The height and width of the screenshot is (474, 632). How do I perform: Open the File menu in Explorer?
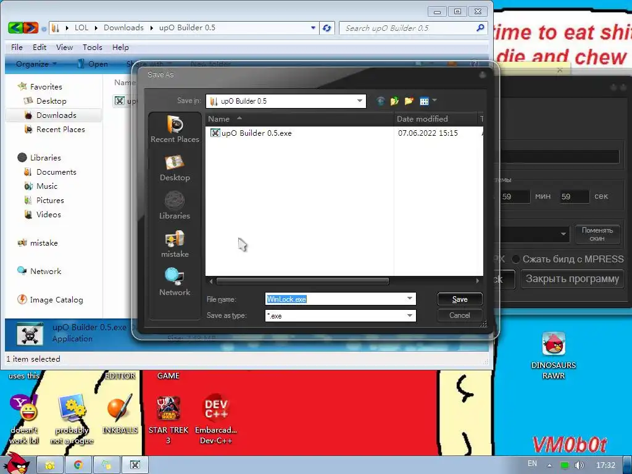[17, 47]
